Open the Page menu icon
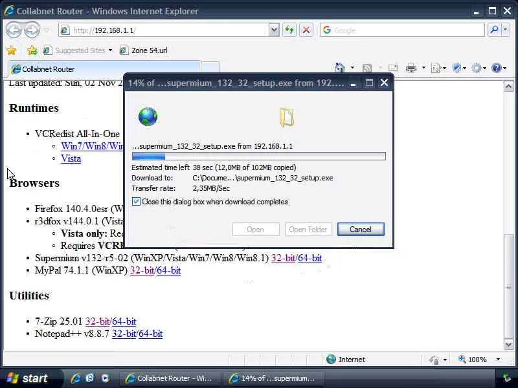The width and height of the screenshot is (518, 388). click(x=438, y=69)
